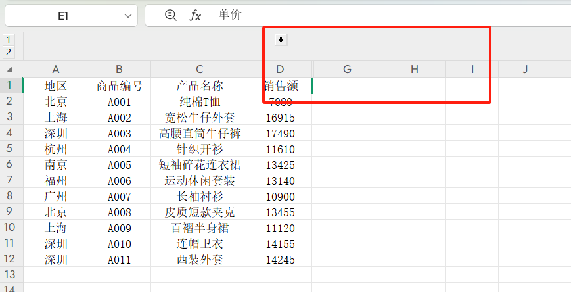Viewport: 571px width, 292px height.
Task: Click the 销售额 header cell
Action: coord(280,85)
